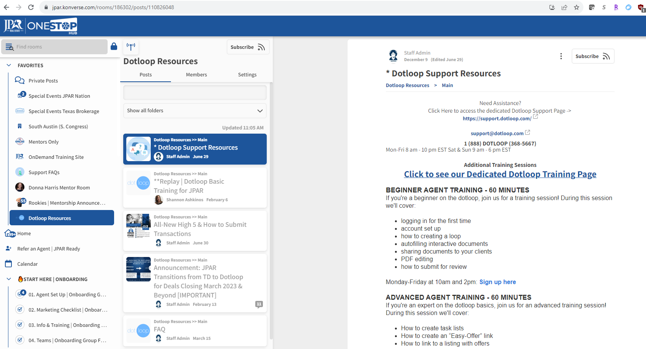
Task: Click the browser back arrow
Action: pyautogui.click(x=6, y=7)
